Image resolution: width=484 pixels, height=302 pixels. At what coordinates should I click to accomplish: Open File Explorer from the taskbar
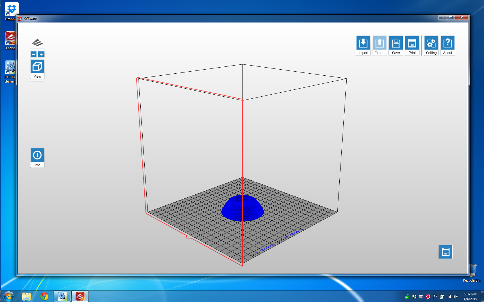[27, 296]
